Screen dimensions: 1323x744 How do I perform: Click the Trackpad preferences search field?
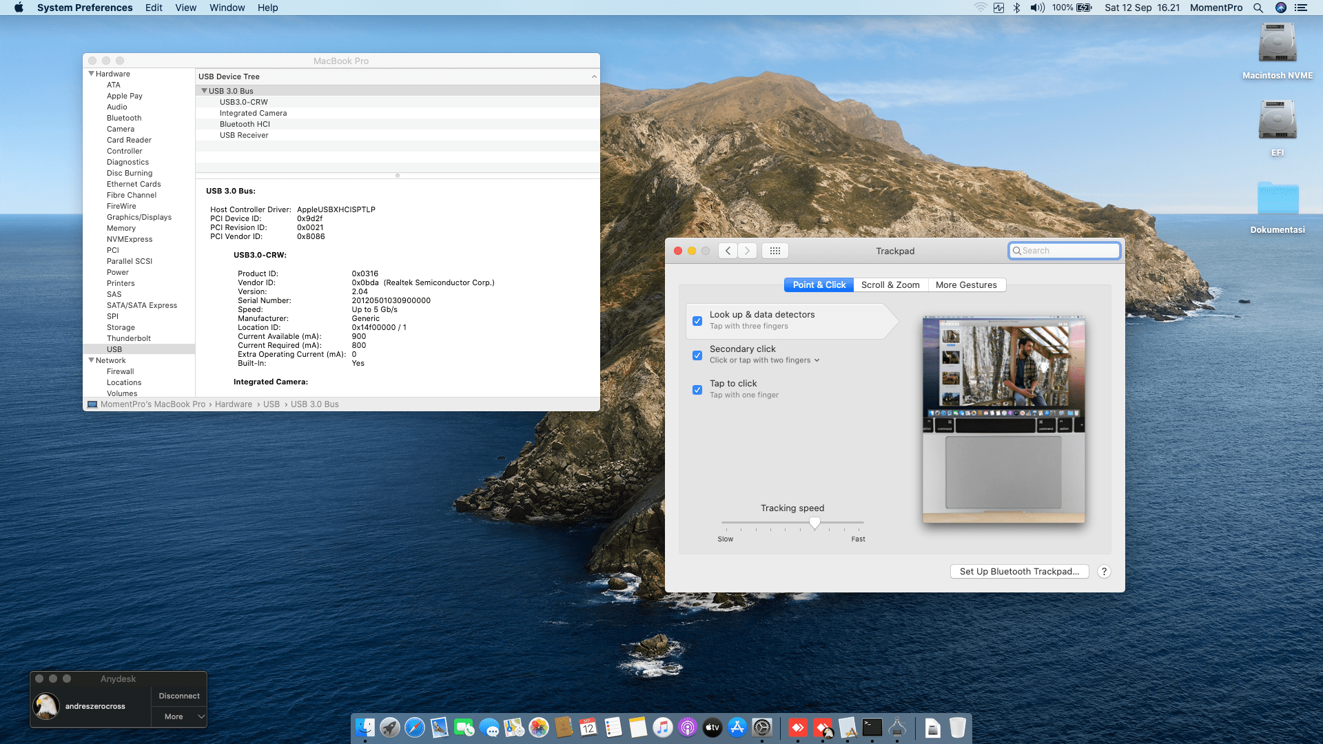point(1064,251)
